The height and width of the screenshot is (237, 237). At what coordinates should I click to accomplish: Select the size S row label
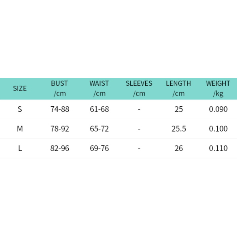point(20,109)
